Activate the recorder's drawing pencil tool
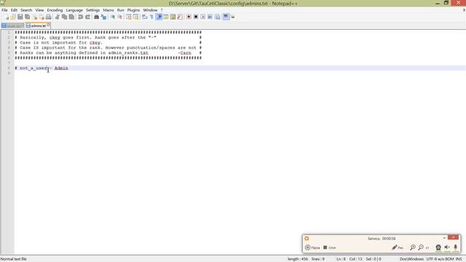Image resolution: width=466 pixels, height=262 pixels. (x=398, y=247)
